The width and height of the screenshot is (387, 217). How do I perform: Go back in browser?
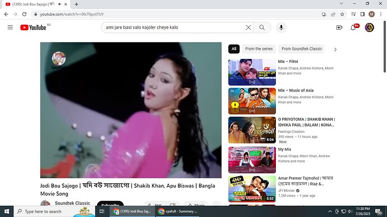click(6, 15)
